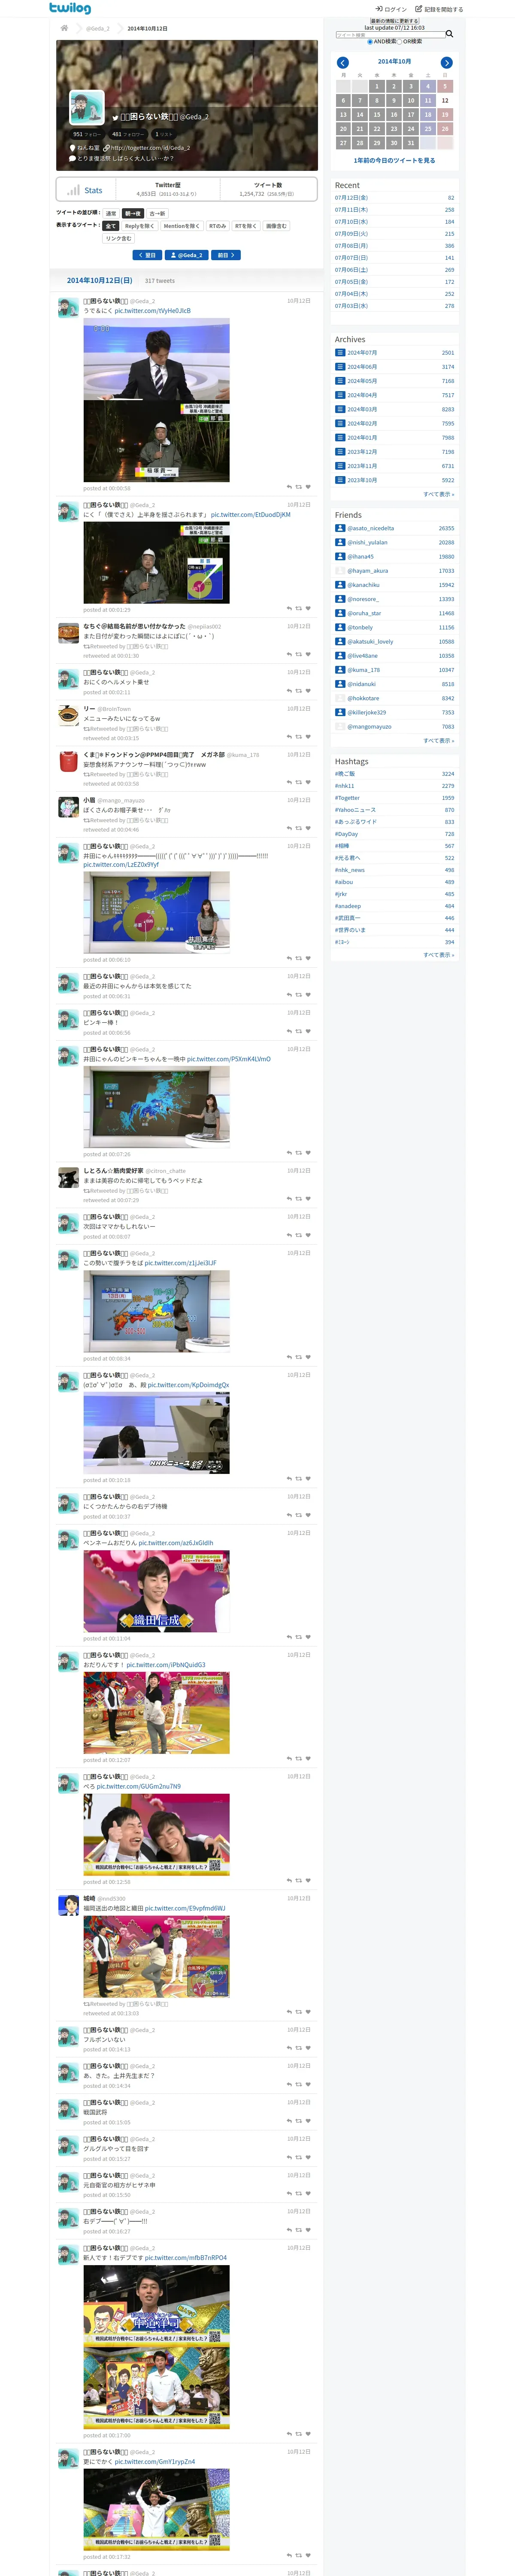Screen dimensions: 515x2576
Task: Click list icon beside 2023年10月 archive
Action: tap(340, 480)
